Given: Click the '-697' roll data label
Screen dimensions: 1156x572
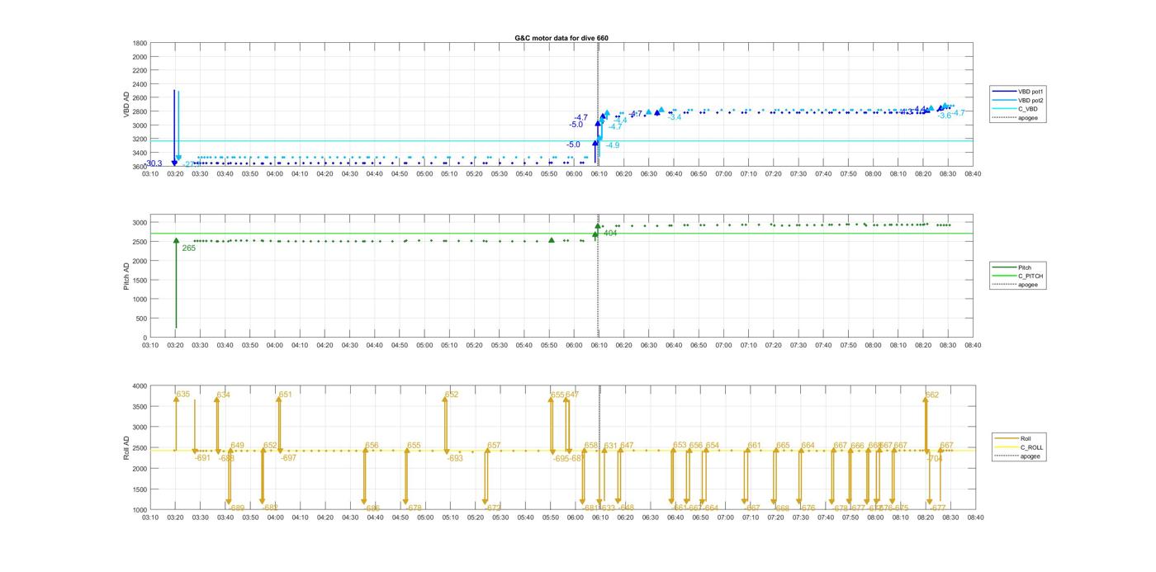Looking at the screenshot, I should [x=289, y=458].
